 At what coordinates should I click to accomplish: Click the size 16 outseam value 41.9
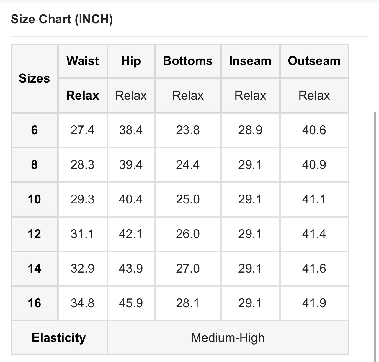pyautogui.click(x=314, y=303)
